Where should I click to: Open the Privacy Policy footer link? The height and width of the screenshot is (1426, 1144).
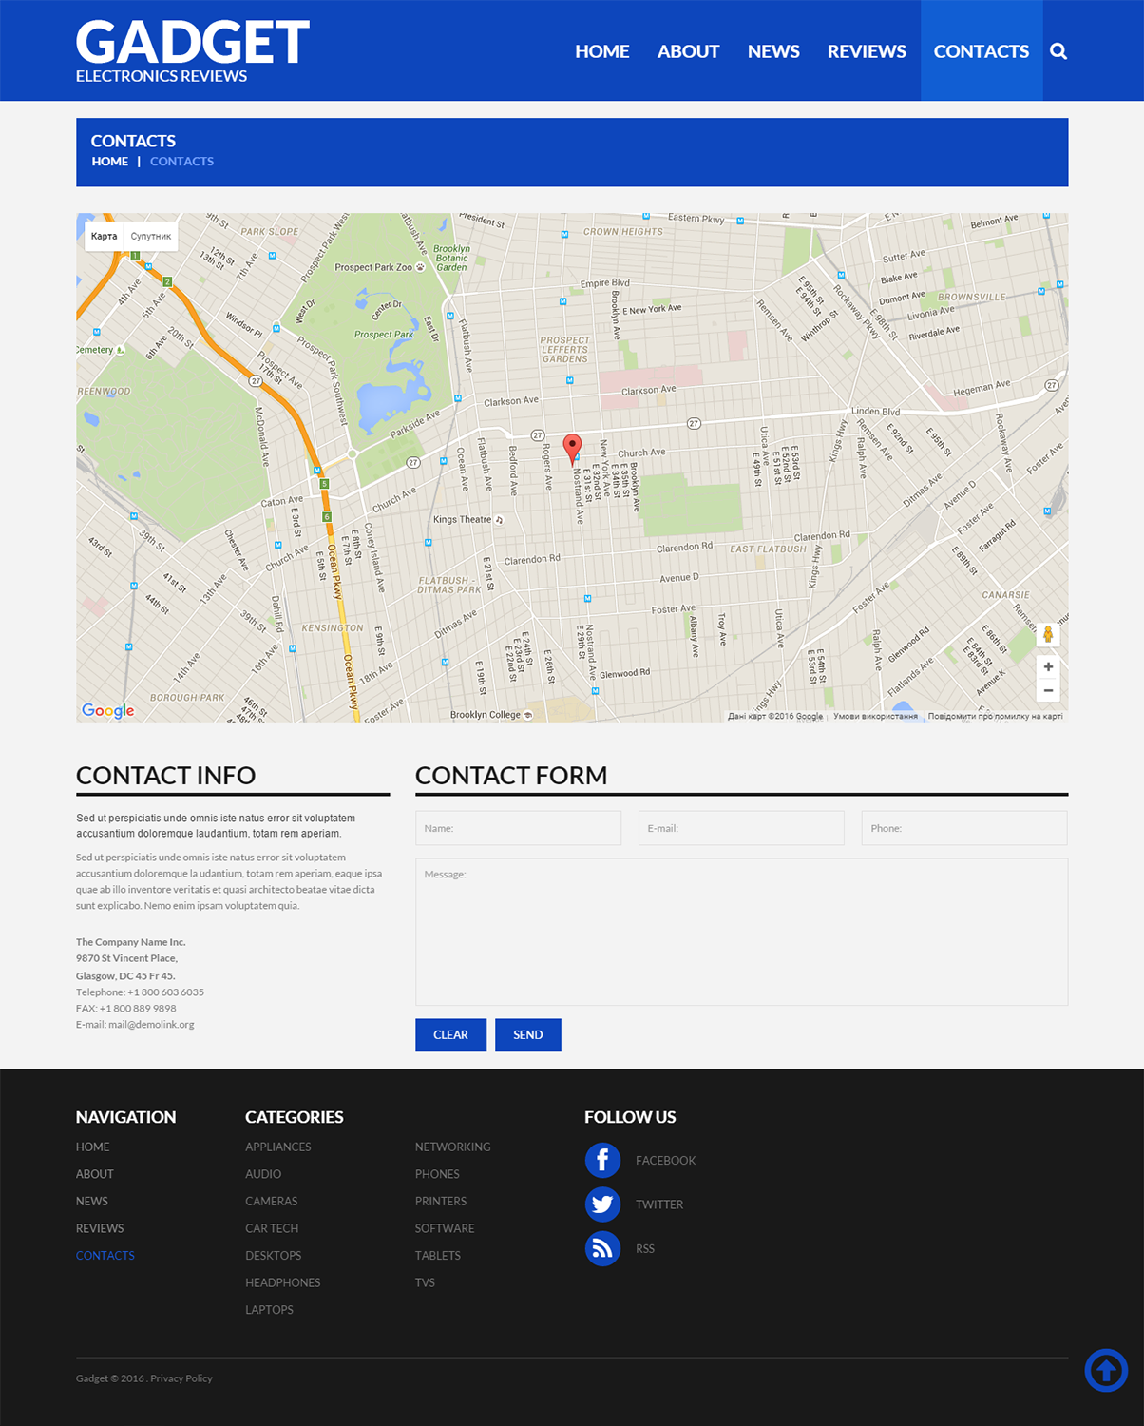[181, 1378]
